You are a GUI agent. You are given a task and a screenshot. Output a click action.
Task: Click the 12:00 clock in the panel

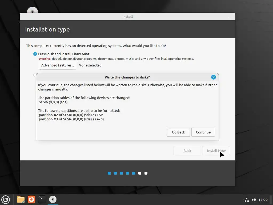(263, 200)
